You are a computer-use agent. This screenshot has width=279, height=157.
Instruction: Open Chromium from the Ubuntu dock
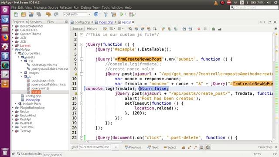(x=5, y=19)
